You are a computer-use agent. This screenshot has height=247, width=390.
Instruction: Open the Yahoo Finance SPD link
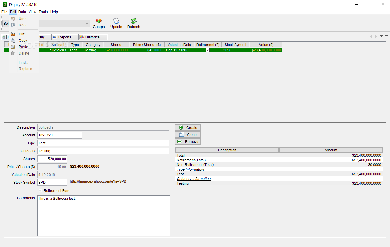pyautogui.click(x=98, y=181)
